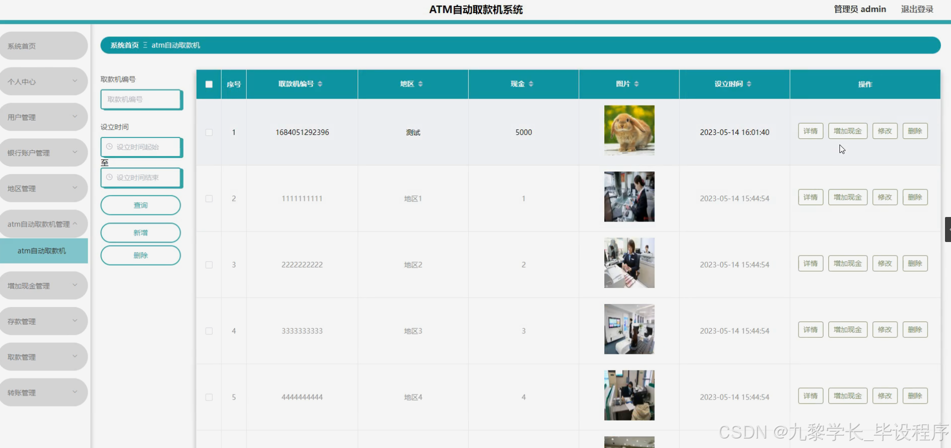Click 修改 for row 1111111111
The image size is (951, 448).
[885, 197]
